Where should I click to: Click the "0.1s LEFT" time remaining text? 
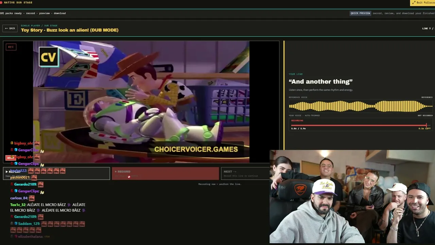click(x=424, y=129)
